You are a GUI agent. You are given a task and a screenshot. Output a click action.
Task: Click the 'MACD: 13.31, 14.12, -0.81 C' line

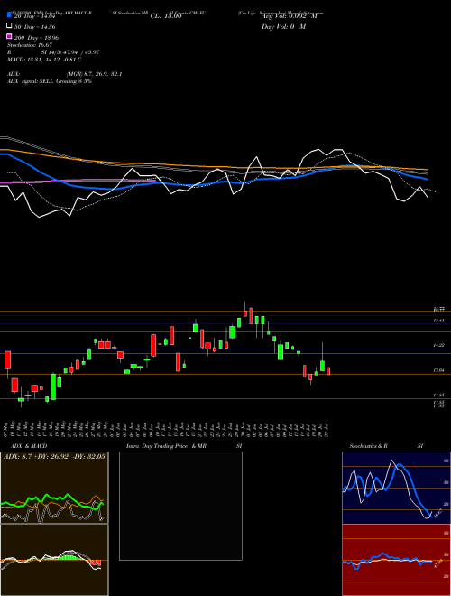[44, 60]
